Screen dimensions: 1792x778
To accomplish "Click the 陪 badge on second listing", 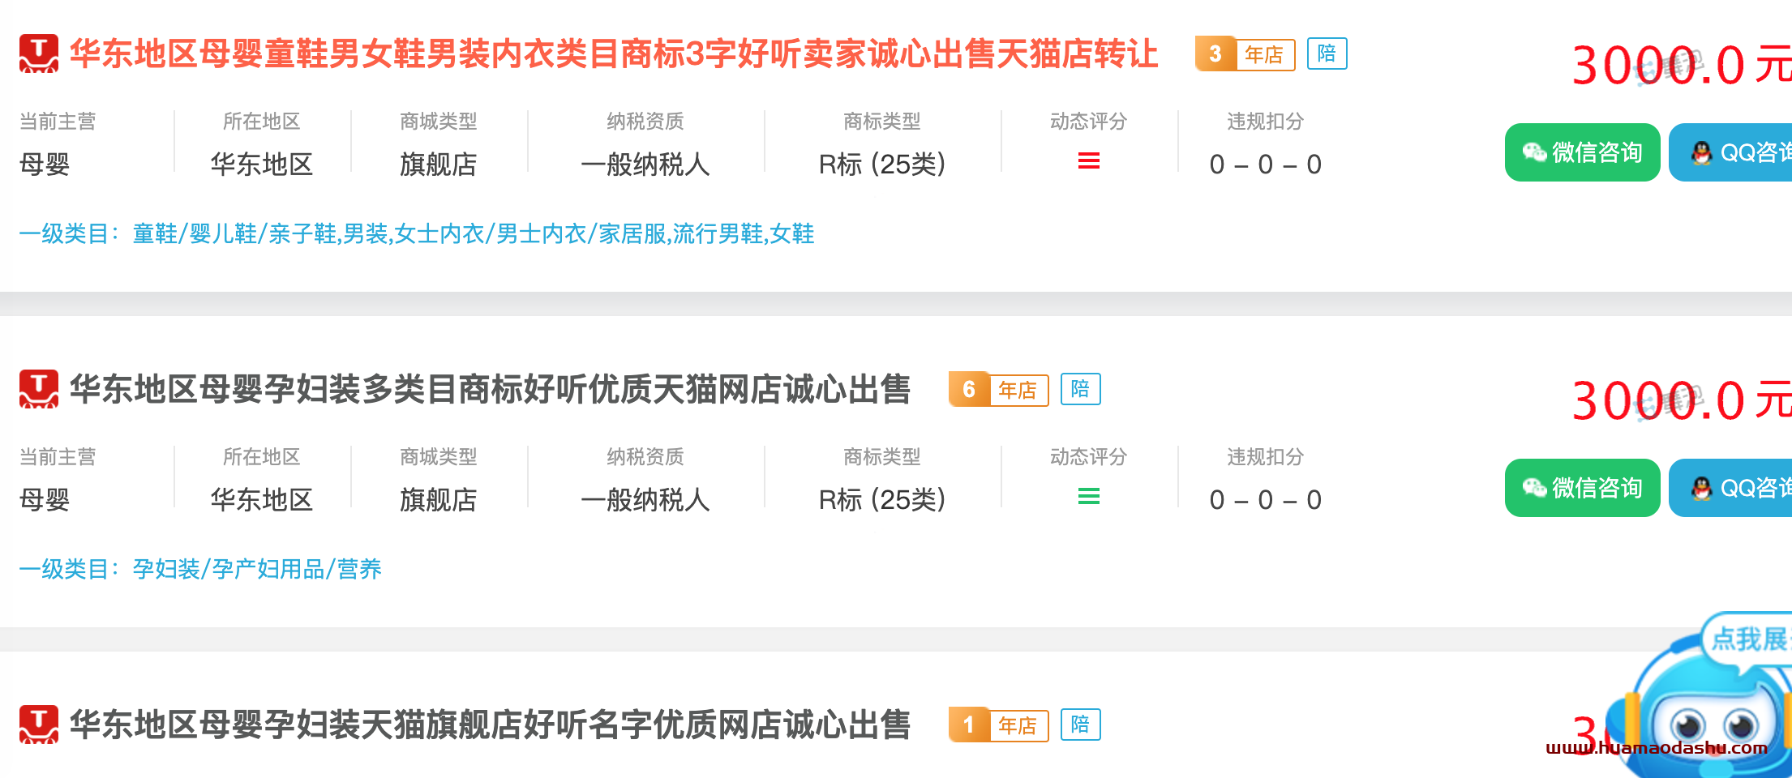I will pyautogui.click(x=1080, y=389).
